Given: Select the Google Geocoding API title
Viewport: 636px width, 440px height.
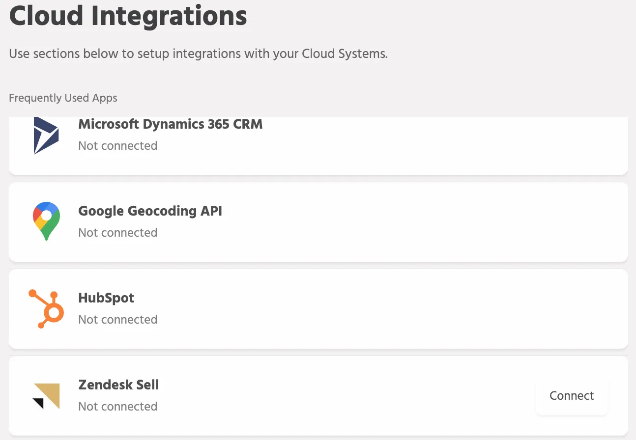Looking at the screenshot, I should click(150, 211).
